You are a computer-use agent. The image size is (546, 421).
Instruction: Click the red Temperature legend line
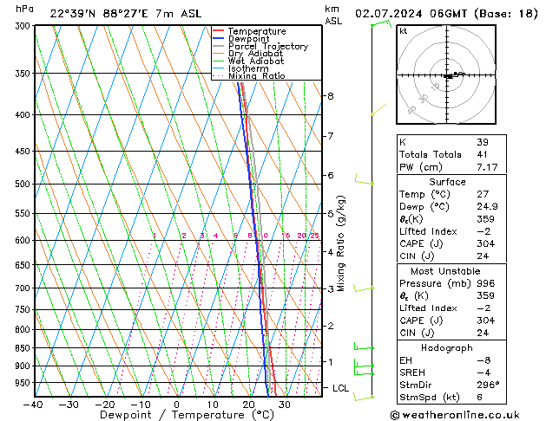218,31
